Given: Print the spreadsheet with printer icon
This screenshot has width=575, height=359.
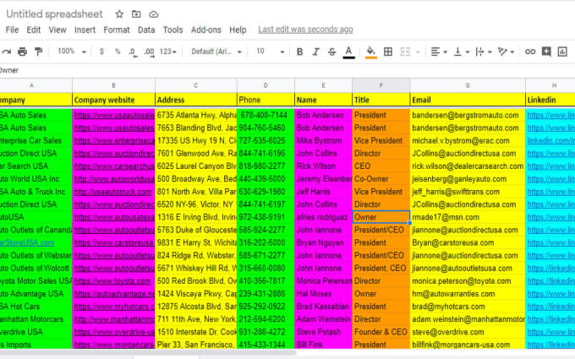Looking at the screenshot, I should click(x=22, y=52).
